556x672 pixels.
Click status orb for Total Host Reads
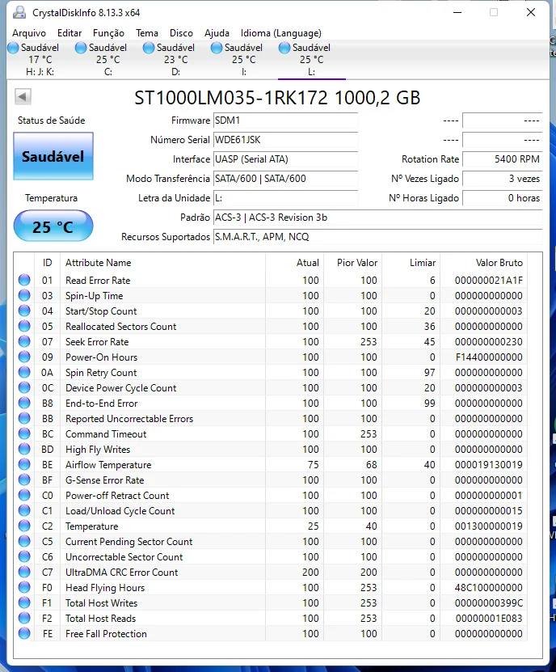(x=24, y=618)
